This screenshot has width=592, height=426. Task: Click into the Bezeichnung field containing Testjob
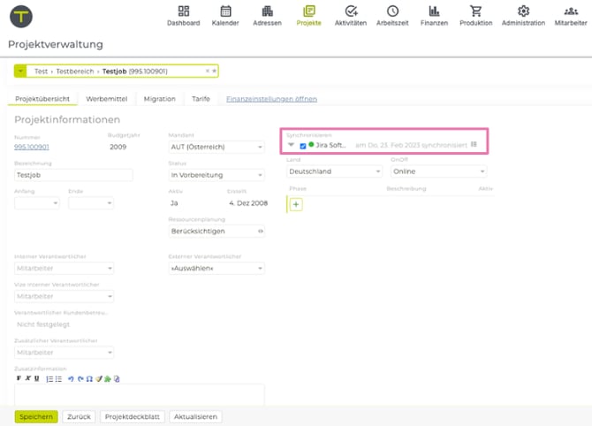click(73, 175)
